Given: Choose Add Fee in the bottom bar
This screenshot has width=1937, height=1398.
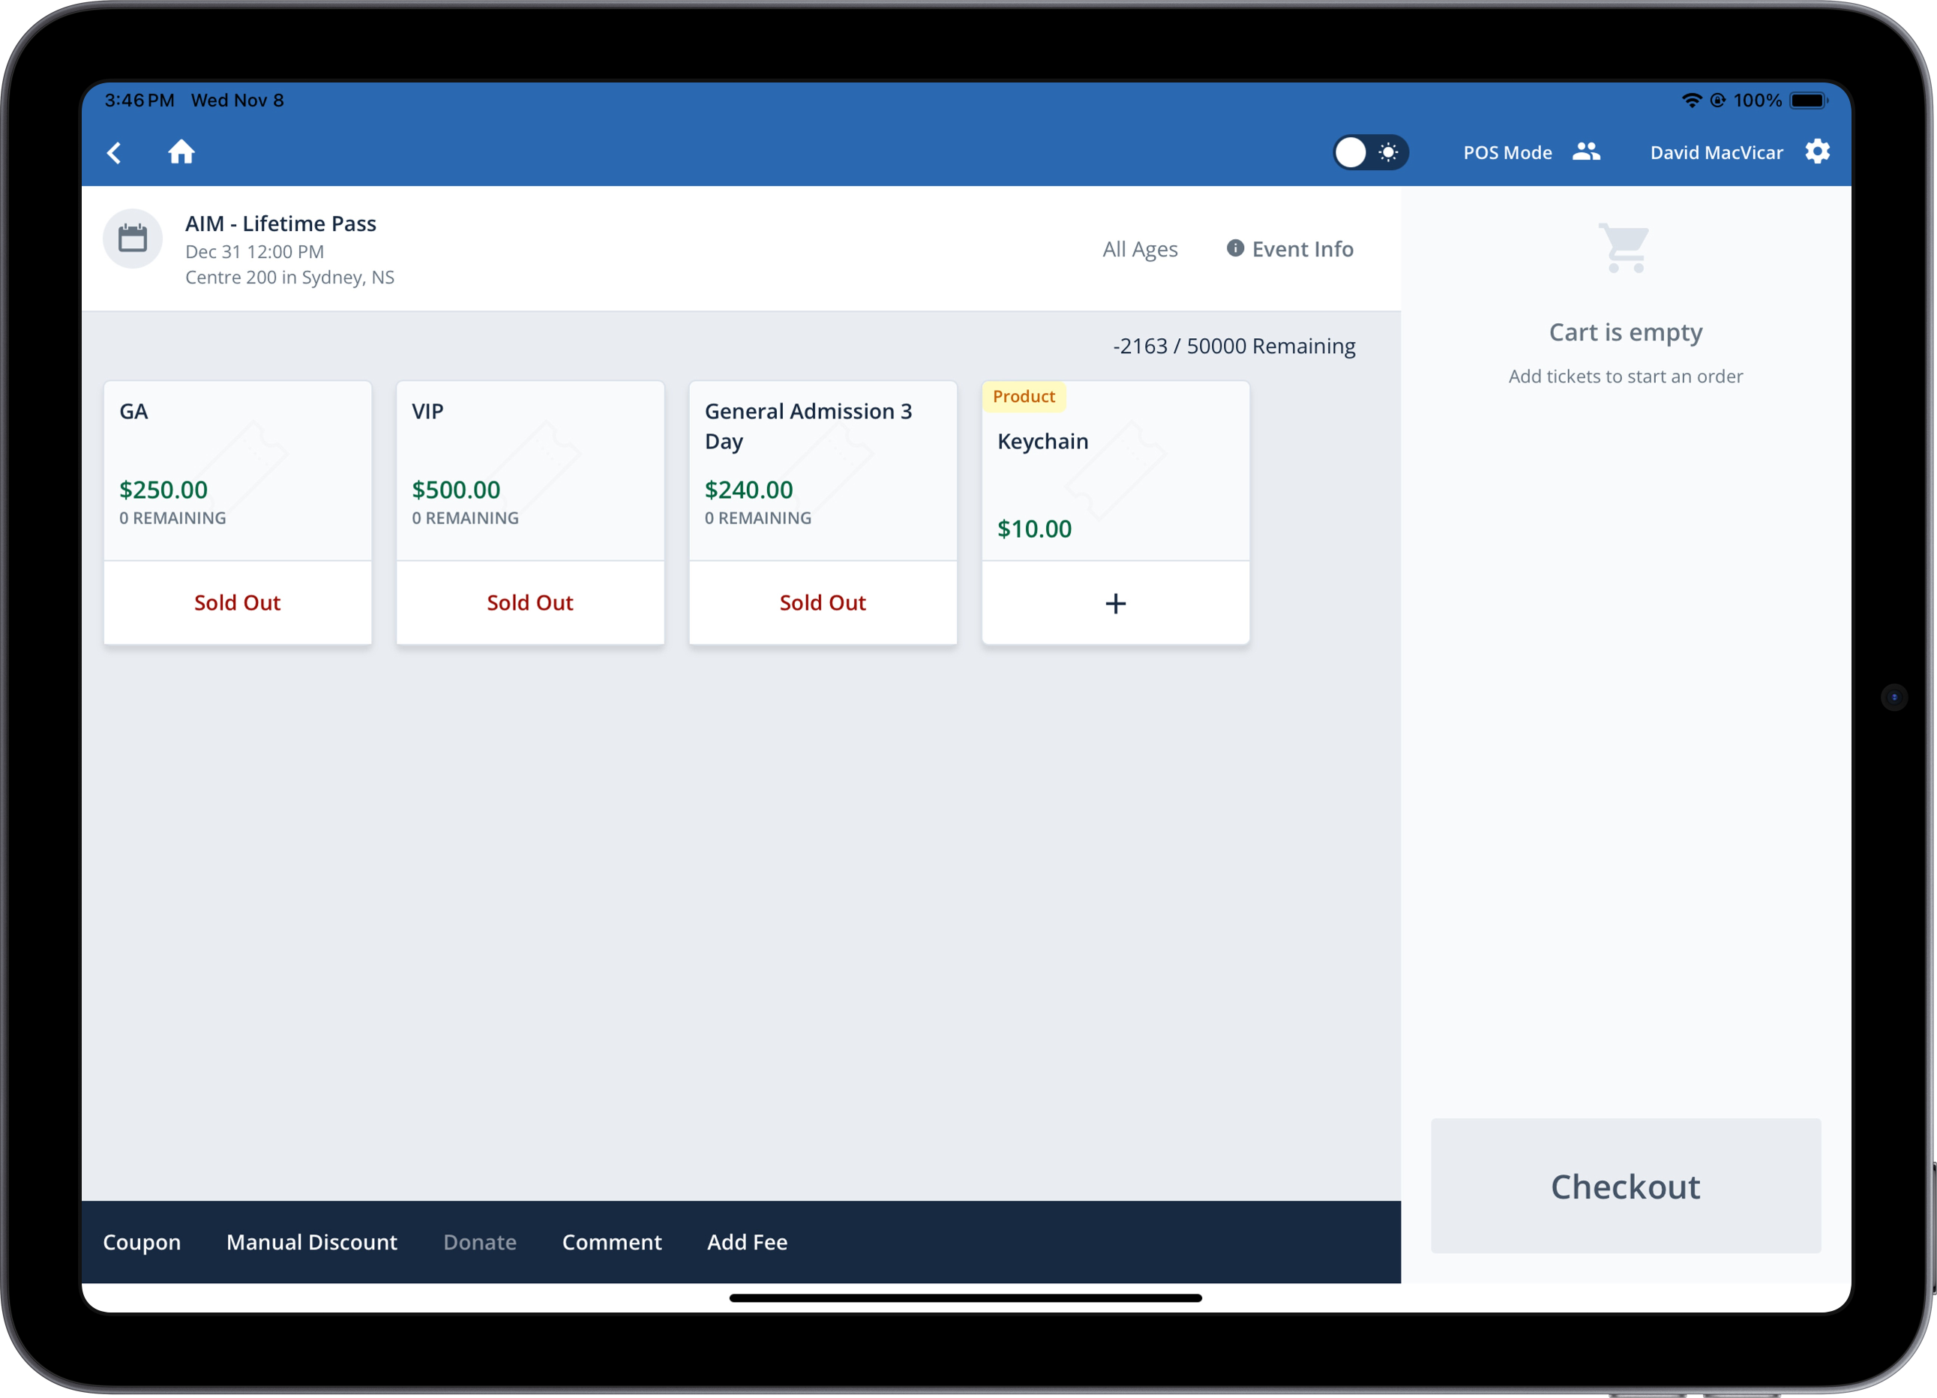Looking at the screenshot, I should [748, 1242].
